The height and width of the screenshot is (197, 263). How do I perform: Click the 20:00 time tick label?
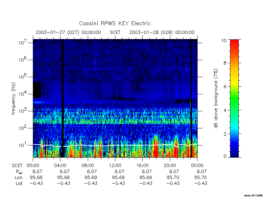[x=170, y=165]
